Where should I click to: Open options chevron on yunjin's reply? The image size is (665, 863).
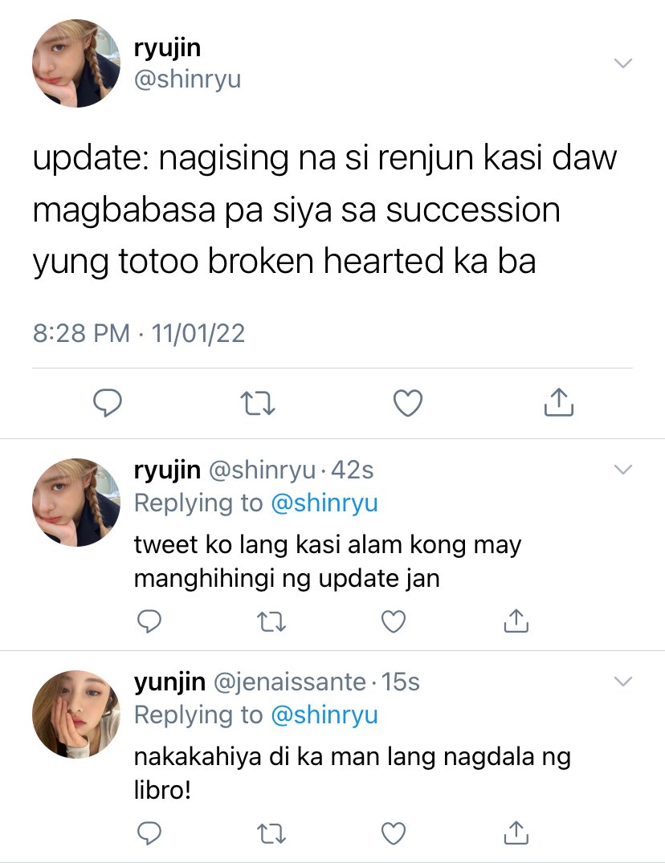pyautogui.click(x=622, y=682)
